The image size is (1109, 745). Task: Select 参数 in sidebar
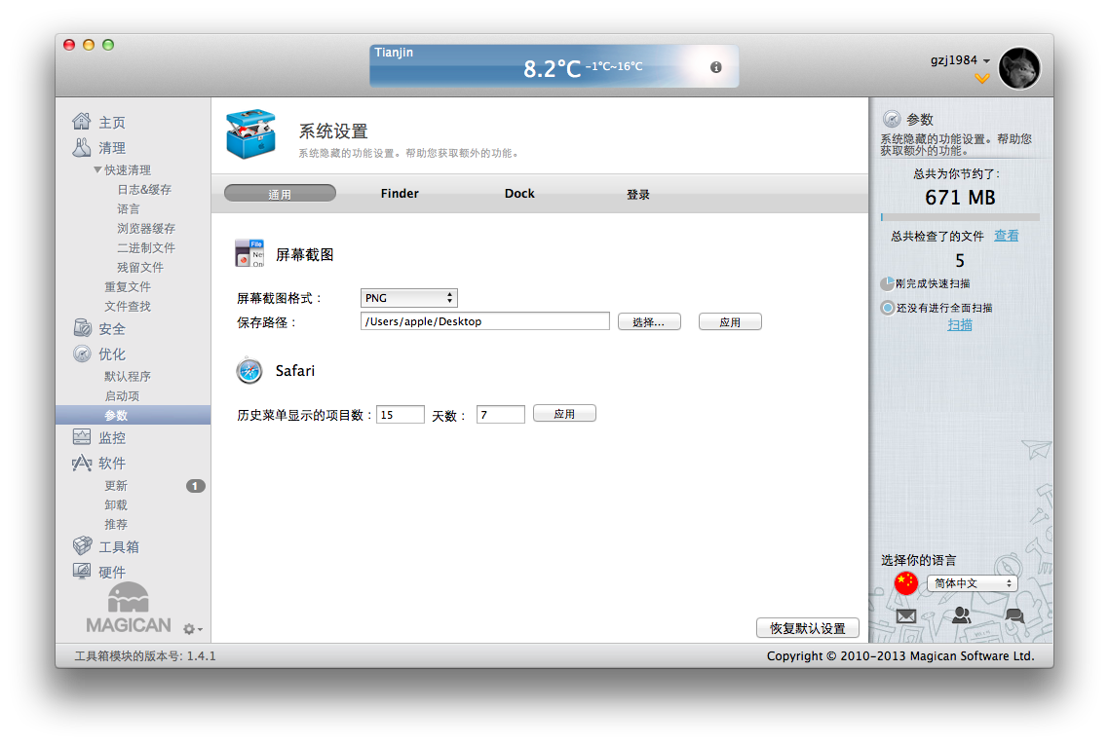(133, 415)
